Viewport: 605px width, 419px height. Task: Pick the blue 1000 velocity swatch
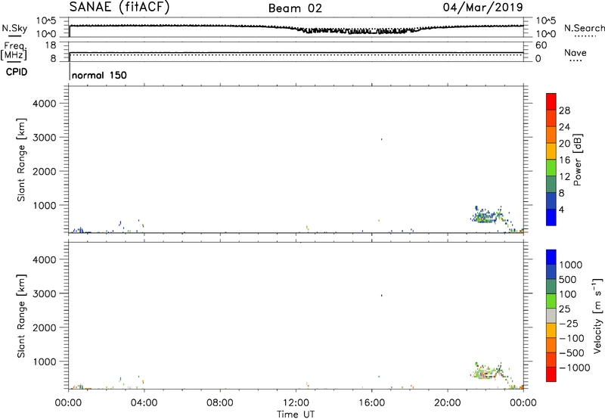pos(551,257)
